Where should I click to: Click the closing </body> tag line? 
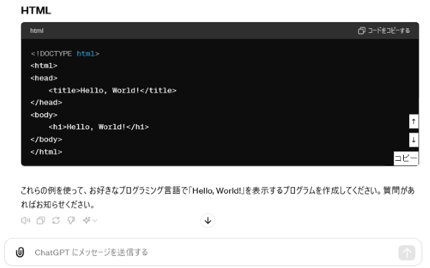click(x=46, y=139)
